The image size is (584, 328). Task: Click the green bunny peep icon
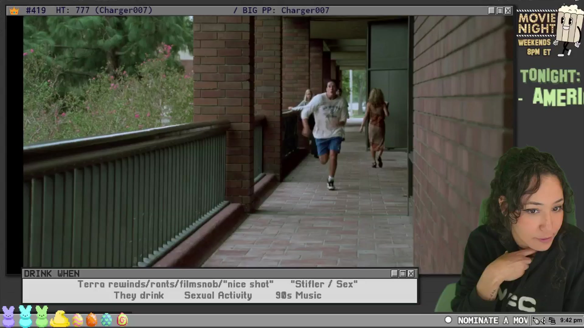pos(42,316)
